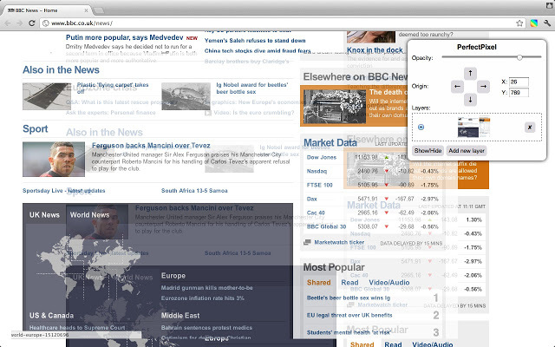
Task: Open 'Healthcare heads to Supreme Court' story
Action: [x=77, y=328]
